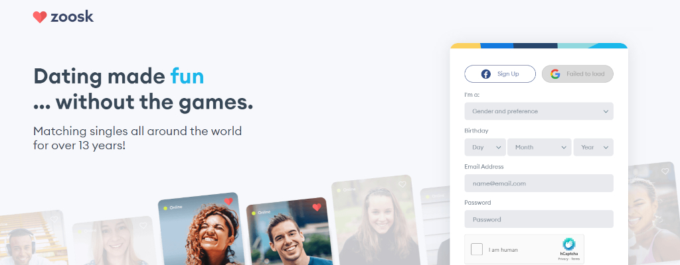Viewport: 680px width, 265px height.
Task: Click the Facebook icon in Sign Up button
Action: point(485,74)
